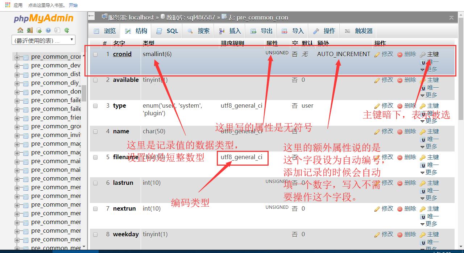
Task: Open the SQL tab
Action: 167,31
